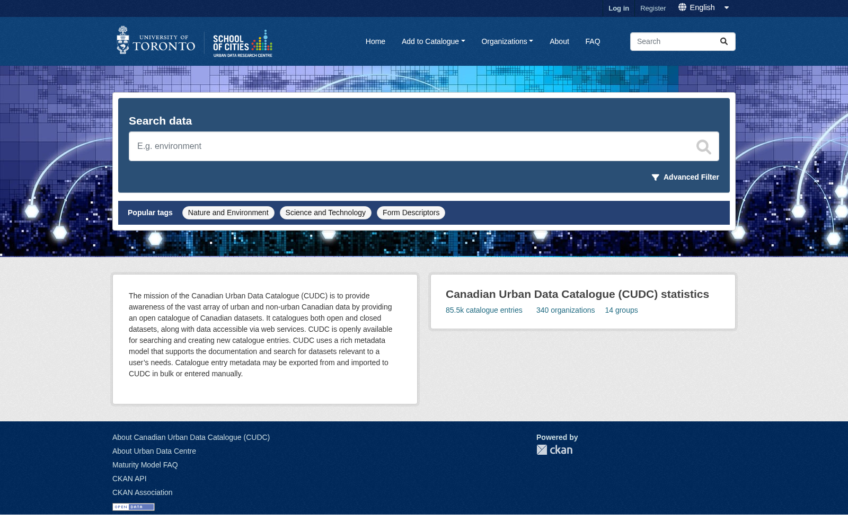Open the 14 groups link
This screenshot has height=530, width=848.
coord(622,310)
